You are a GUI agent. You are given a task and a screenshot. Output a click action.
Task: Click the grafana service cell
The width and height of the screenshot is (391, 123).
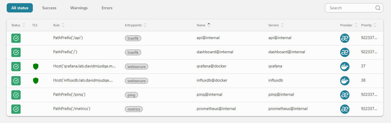(275, 66)
